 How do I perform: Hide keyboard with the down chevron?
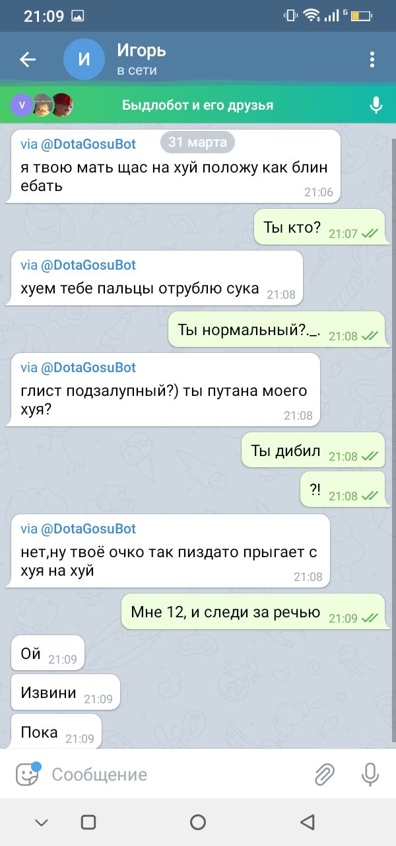point(42,822)
